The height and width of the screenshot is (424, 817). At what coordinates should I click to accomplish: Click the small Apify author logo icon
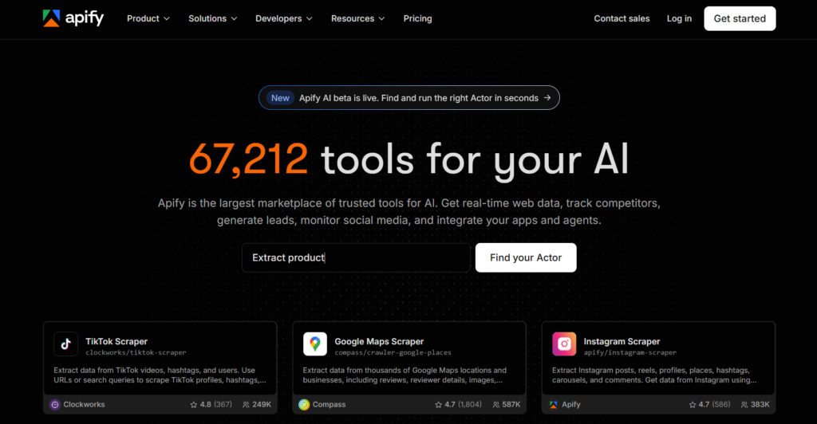554,404
